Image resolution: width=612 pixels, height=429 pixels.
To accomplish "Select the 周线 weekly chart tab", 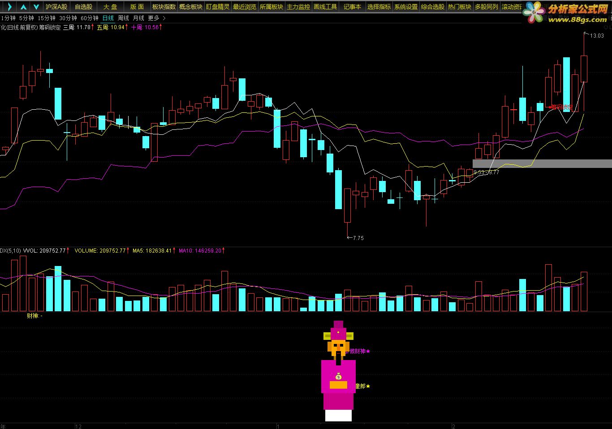I will click(x=123, y=18).
